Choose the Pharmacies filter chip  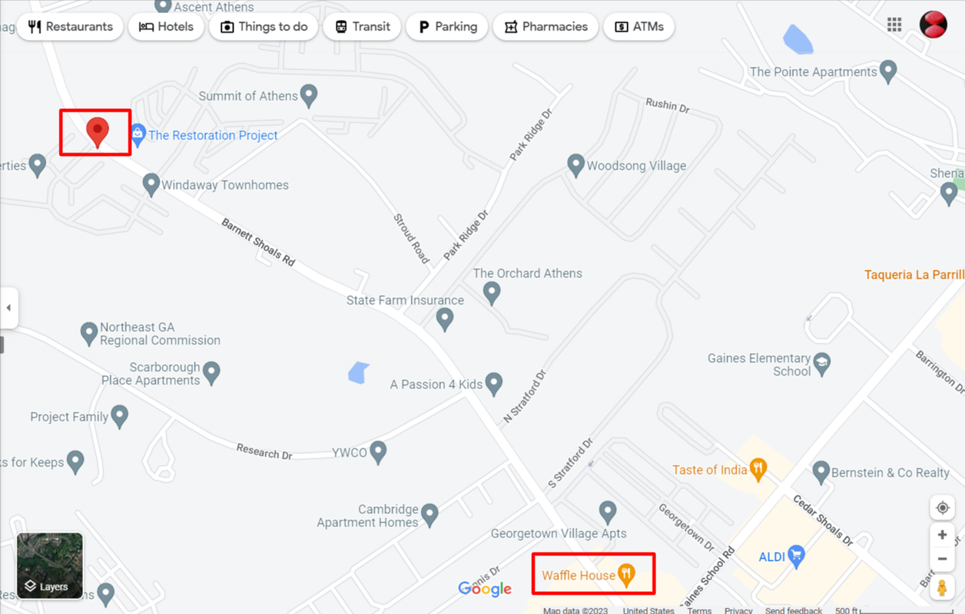coord(546,26)
